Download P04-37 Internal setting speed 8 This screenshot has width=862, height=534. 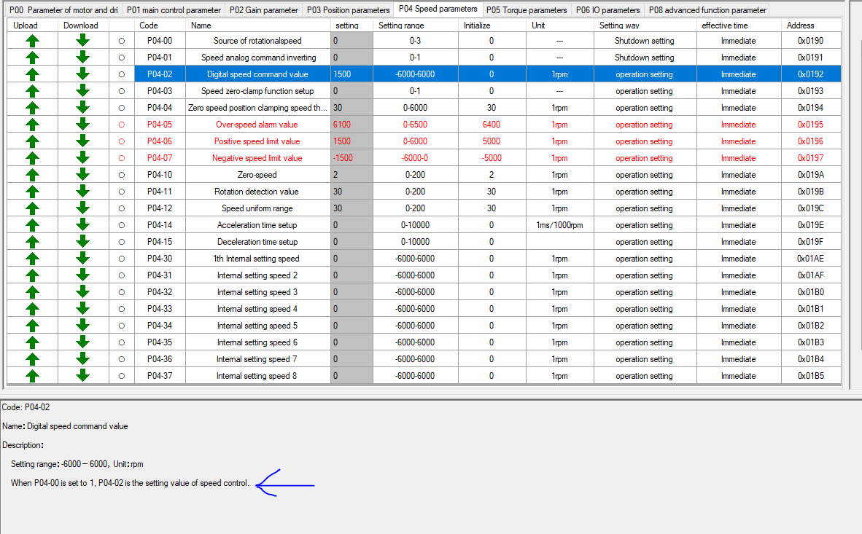pyautogui.click(x=82, y=376)
